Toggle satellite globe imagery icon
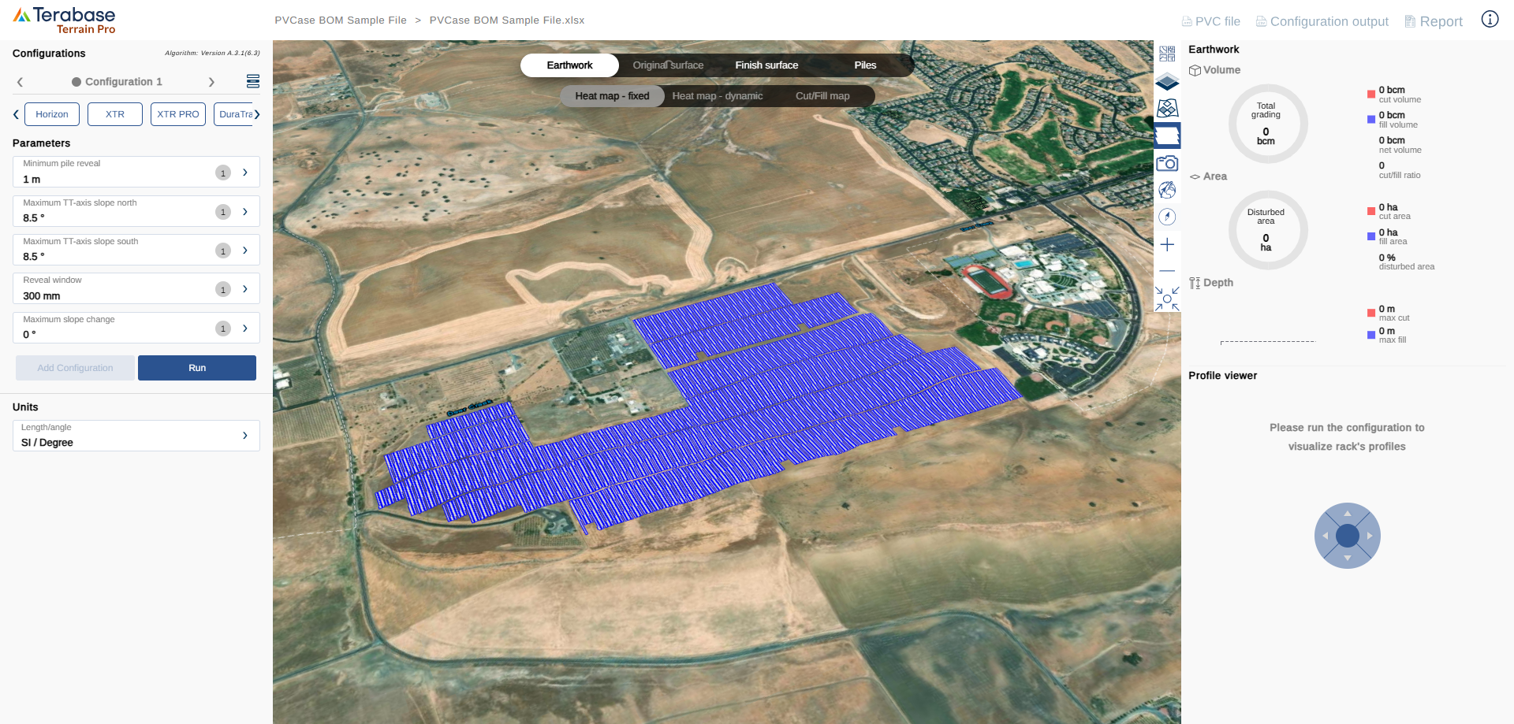Screen dimensions: 1514x724 (x=1167, y=190)
